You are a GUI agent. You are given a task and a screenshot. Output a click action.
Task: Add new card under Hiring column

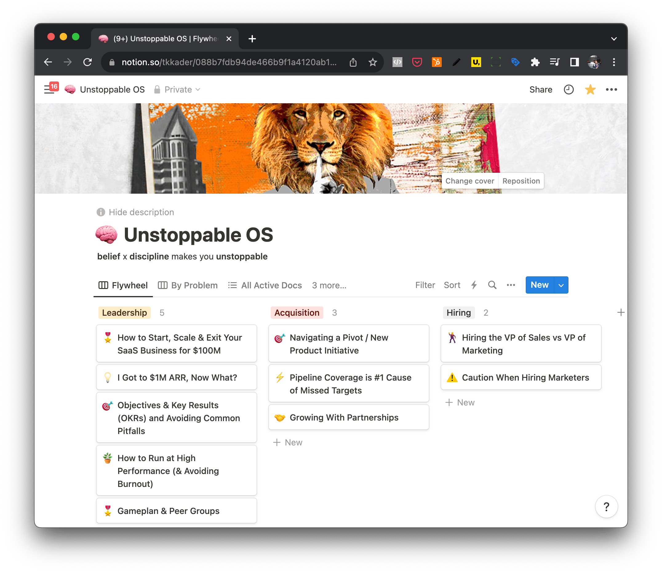pyautogui.click(x=460, y=402)
